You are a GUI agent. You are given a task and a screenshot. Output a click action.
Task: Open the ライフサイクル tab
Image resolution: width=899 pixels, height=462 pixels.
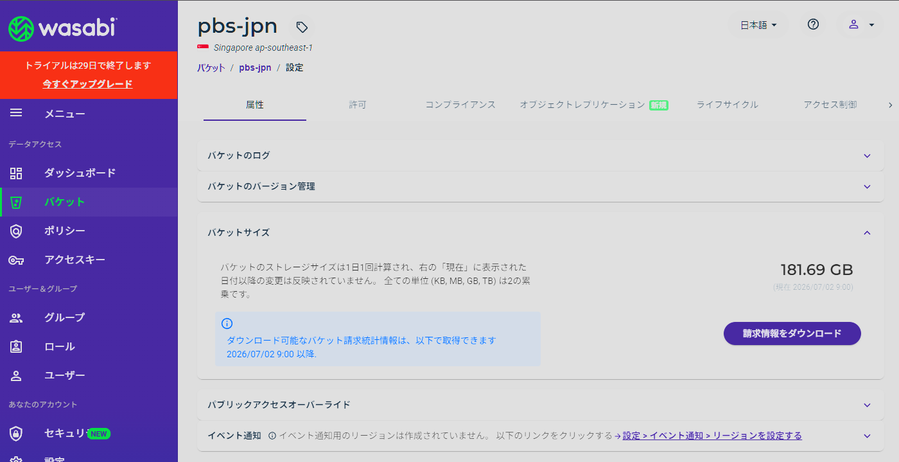coord(728,105)
